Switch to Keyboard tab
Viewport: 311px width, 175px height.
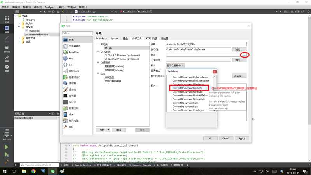[125, 38]
